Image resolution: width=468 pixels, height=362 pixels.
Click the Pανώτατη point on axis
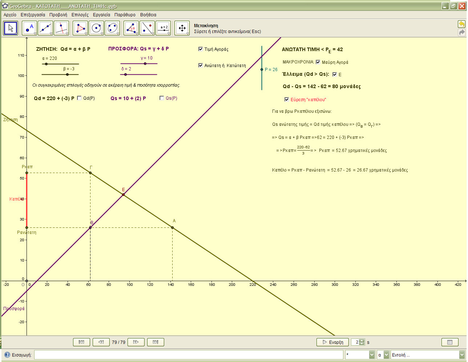pyautogui.click(x=27, y=227)
